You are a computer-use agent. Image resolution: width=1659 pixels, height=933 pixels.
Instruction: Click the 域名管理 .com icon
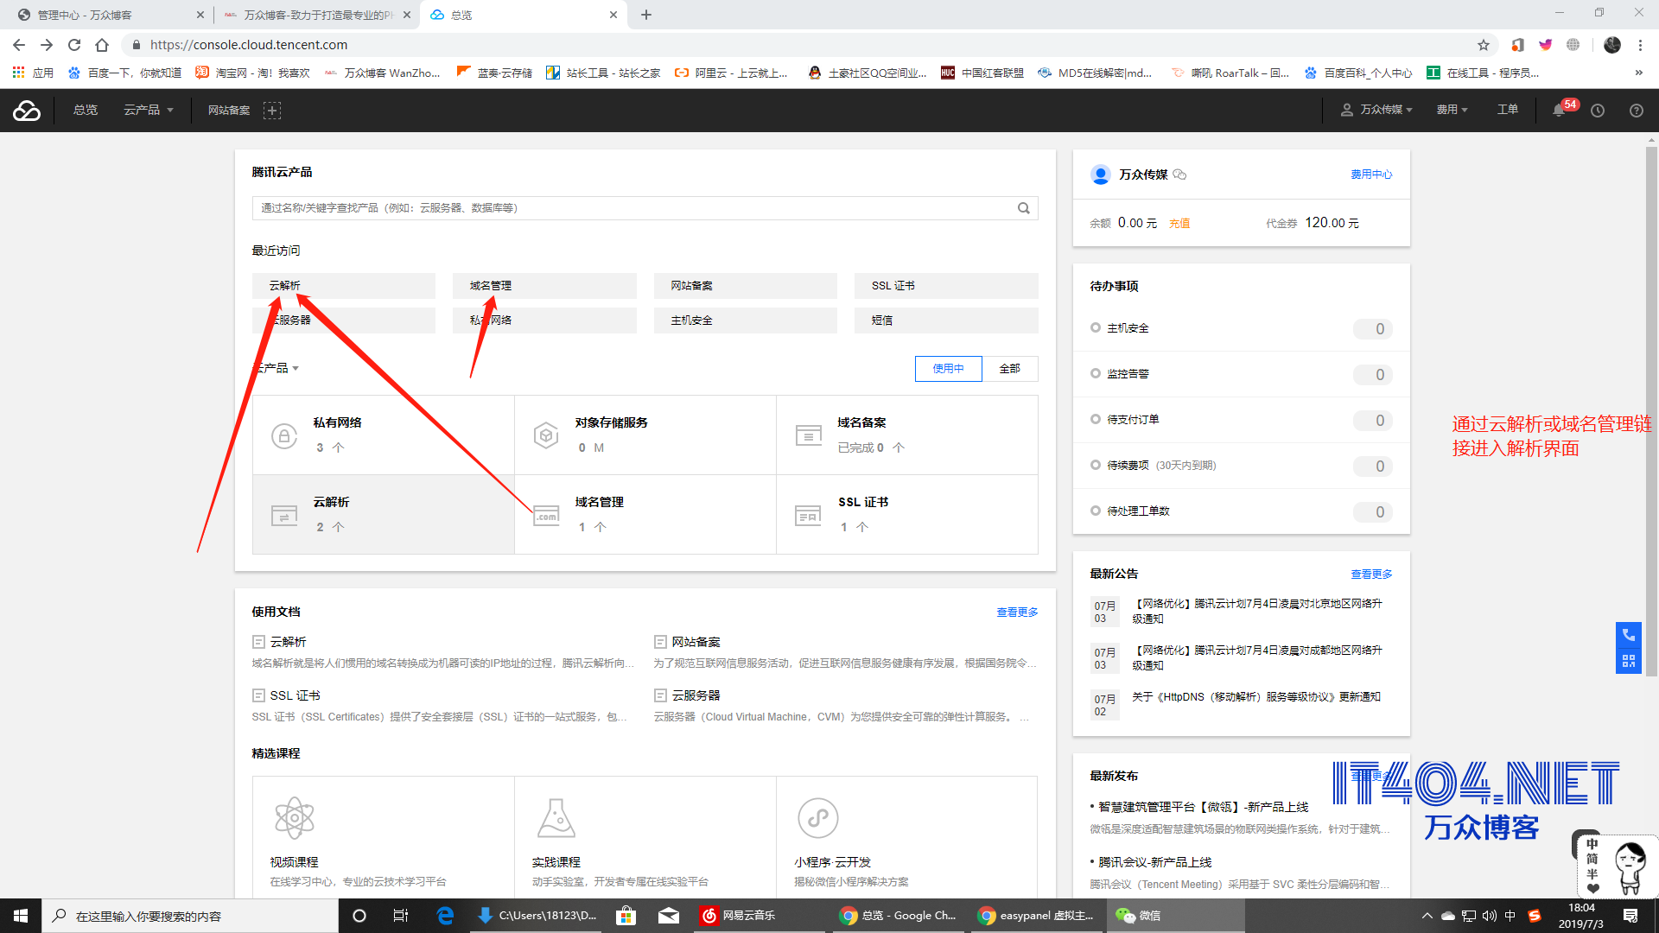(546, 516)
